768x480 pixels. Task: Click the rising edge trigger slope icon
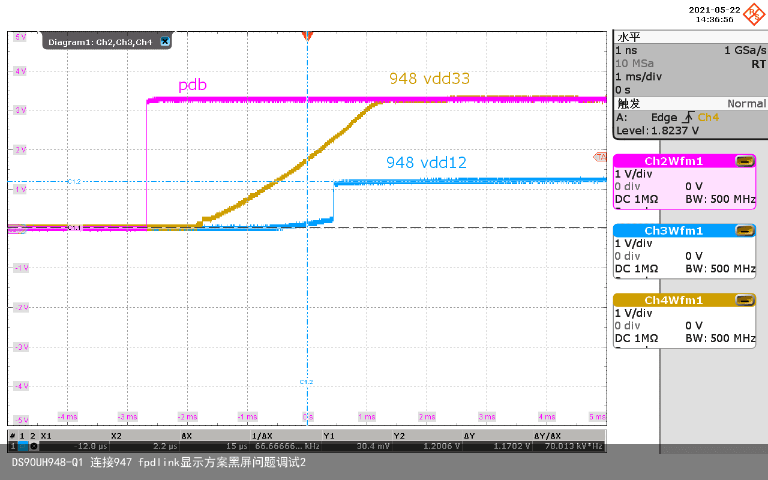688,118
